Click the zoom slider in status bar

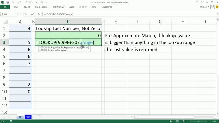click(198, 121)
